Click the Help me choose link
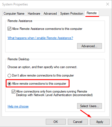This screenshot has height=127, width=112. click(x=18, y=106)
